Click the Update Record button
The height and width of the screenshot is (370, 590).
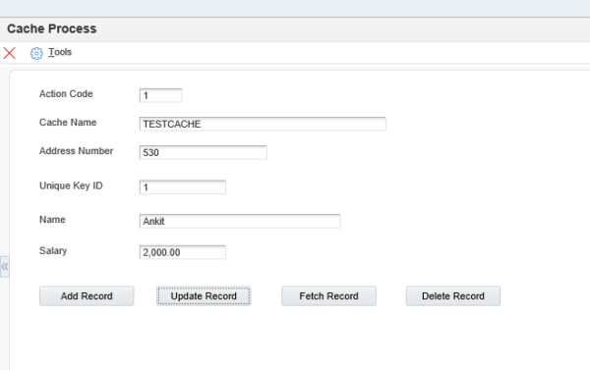tap(204, 296)
